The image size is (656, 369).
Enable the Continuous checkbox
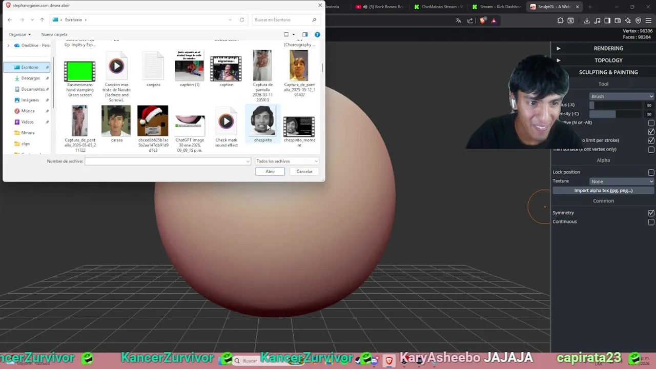pos(651,222)
